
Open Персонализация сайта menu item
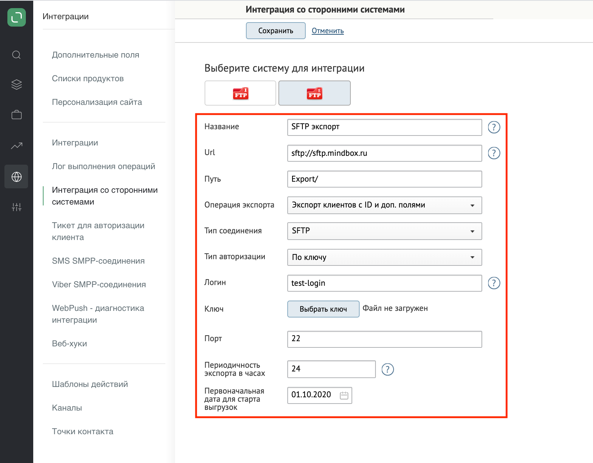tap(97, 102)
